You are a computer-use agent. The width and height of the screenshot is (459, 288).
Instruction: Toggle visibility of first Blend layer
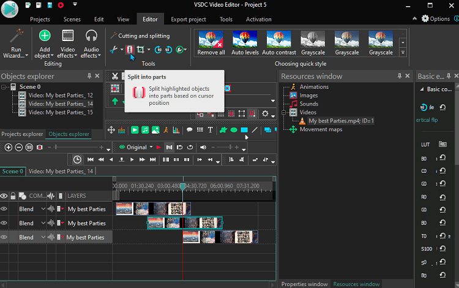(4, 209)
